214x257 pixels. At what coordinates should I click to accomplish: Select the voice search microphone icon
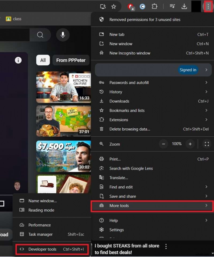63,35
